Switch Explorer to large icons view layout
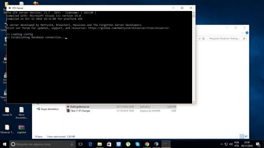The height and width of the screenshot is (148, 264). pyautogui.click(x=246, y=136)
